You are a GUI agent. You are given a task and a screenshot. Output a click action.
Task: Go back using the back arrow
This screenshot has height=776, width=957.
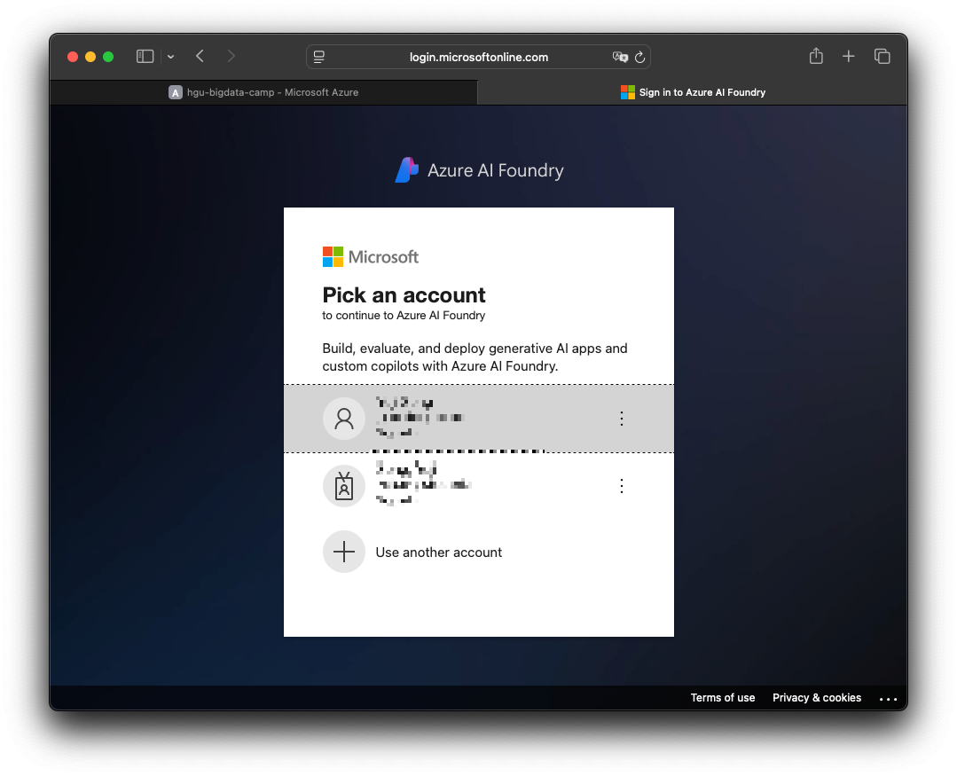click(x=200, y=56)
